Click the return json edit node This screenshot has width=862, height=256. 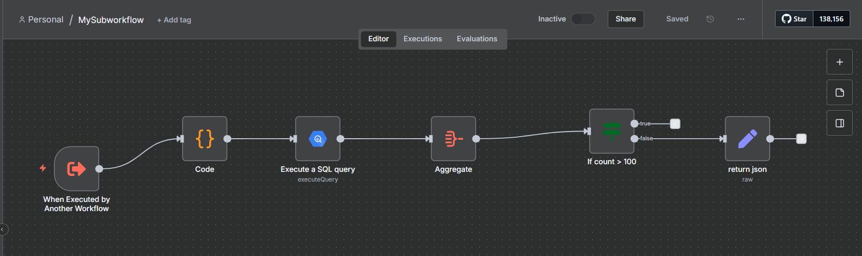747,139
